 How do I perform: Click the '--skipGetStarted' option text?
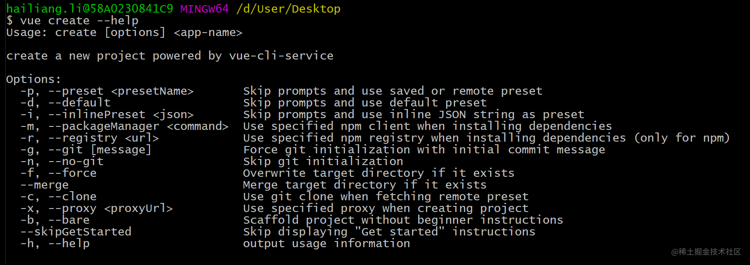(76, 232)
